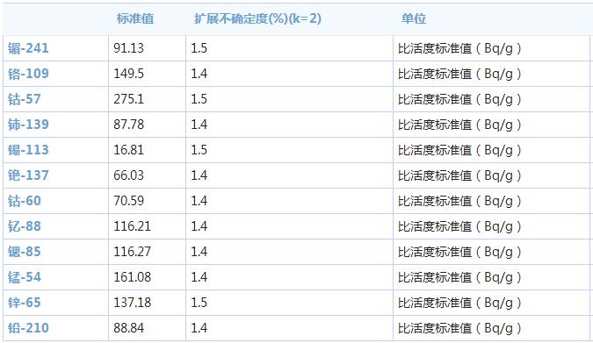Click the uncertainty 1.5 in 锡-113 row
The width and height of the screenshot is (593, 343).
199,150
